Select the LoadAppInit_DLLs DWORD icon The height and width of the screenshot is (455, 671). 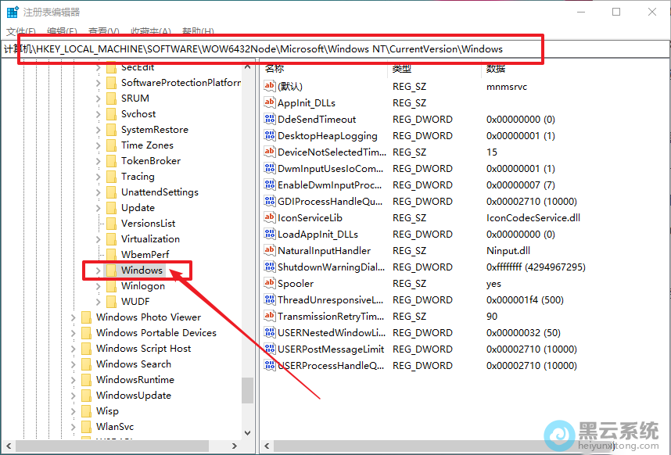270,235
